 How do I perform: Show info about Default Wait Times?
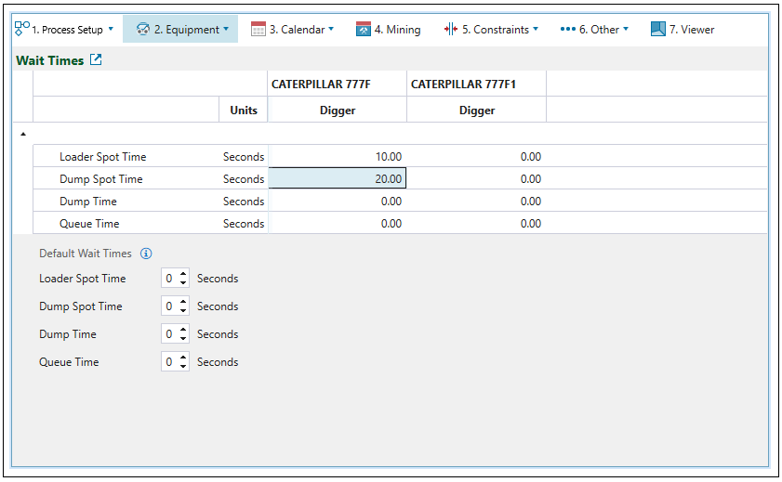[146, 254]
